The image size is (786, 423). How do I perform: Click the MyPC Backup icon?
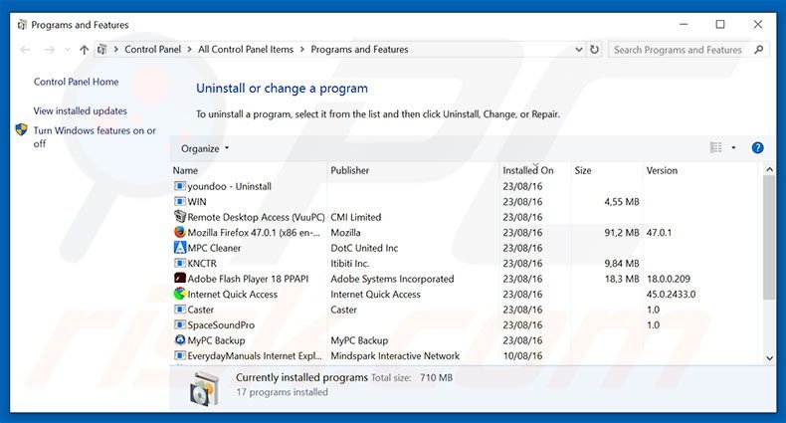point(179,339)
